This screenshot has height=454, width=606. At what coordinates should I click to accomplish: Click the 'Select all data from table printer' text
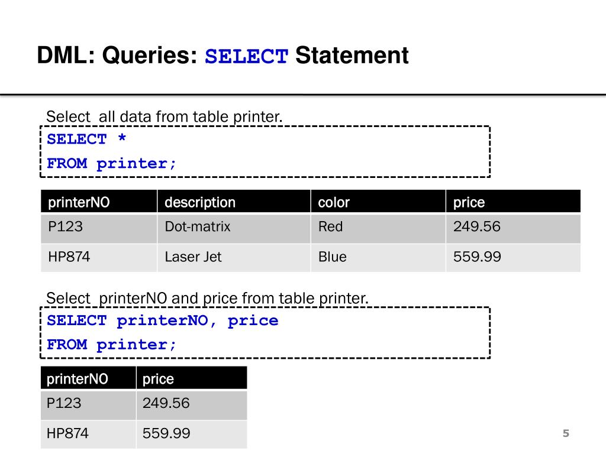tap(165, 116)
